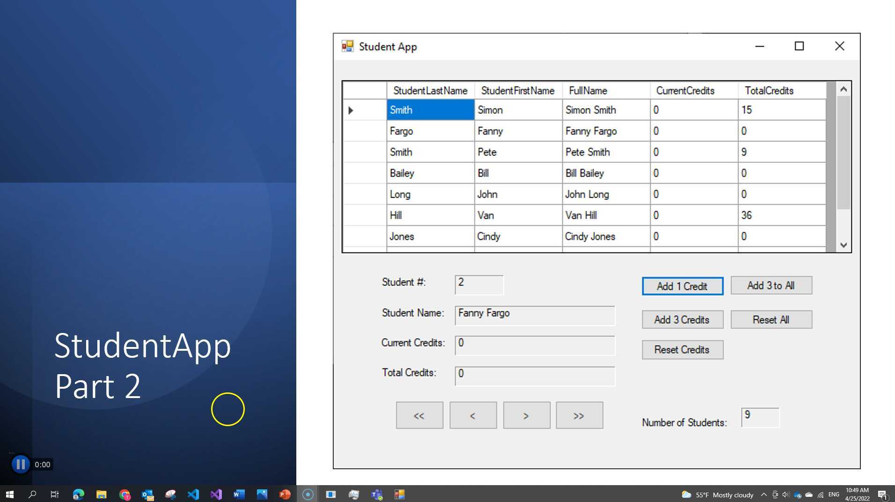The image size is (895, 502).
Task: Click the Student App title bar icon
Action: pos(347,46)
